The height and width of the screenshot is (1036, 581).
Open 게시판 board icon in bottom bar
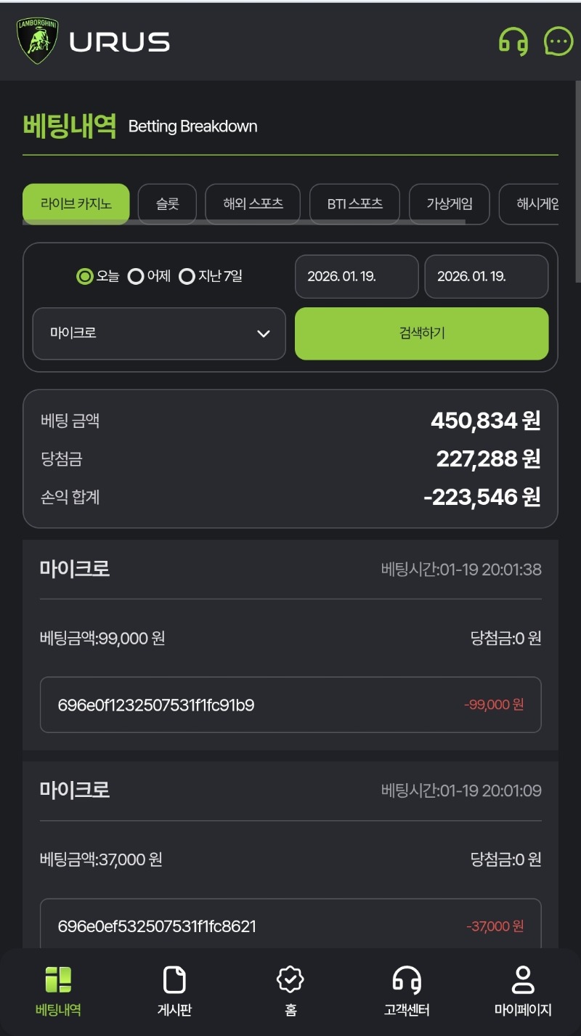point(174,980)
